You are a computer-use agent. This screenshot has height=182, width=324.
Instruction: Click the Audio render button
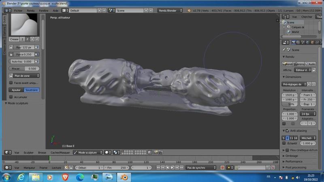point(310,64)
